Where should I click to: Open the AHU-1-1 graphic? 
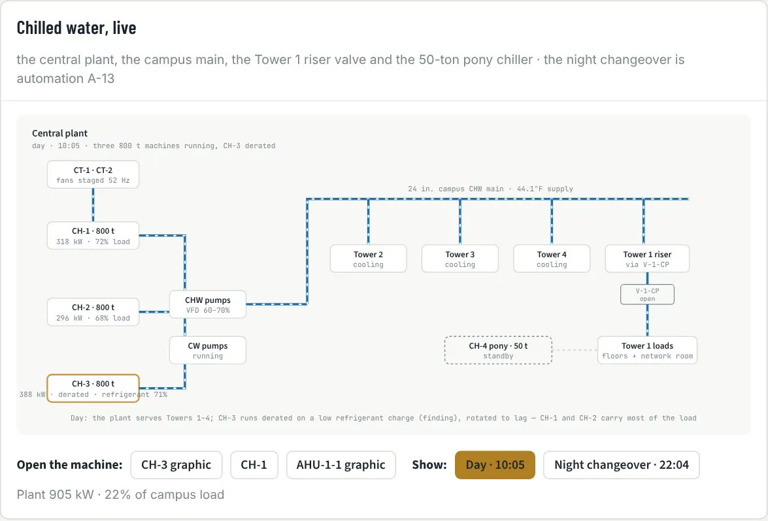(341, 465)
